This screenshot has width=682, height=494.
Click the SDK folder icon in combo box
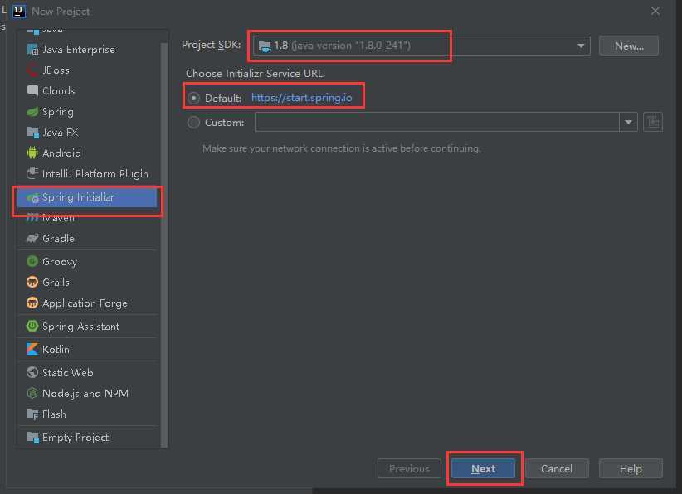[265, 46]
